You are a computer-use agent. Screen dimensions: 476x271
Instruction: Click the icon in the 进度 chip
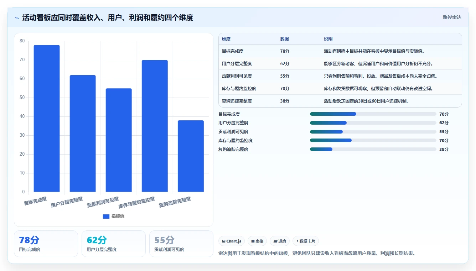pos(275,241)
